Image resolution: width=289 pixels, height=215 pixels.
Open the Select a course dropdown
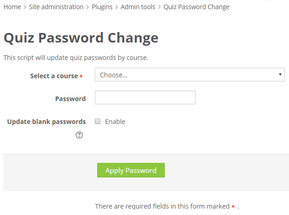[x=190, y=75]
